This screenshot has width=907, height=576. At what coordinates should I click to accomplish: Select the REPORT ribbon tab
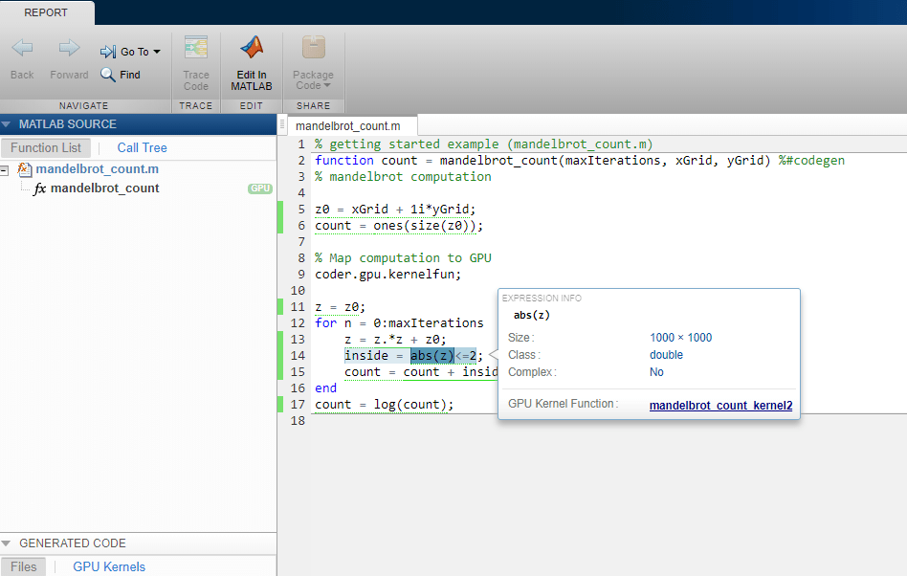tap(46, 12)
